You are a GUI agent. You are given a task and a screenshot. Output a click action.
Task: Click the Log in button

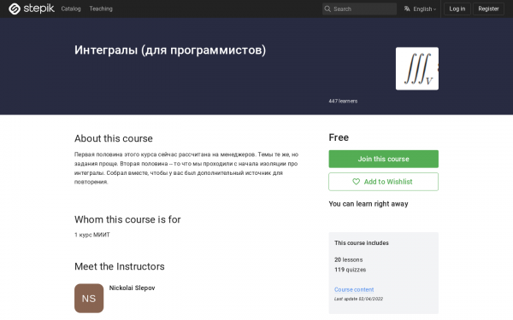tap(457, 9)
